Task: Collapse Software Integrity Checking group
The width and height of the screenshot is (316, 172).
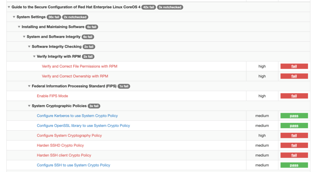Action: [x=29, y=47]
